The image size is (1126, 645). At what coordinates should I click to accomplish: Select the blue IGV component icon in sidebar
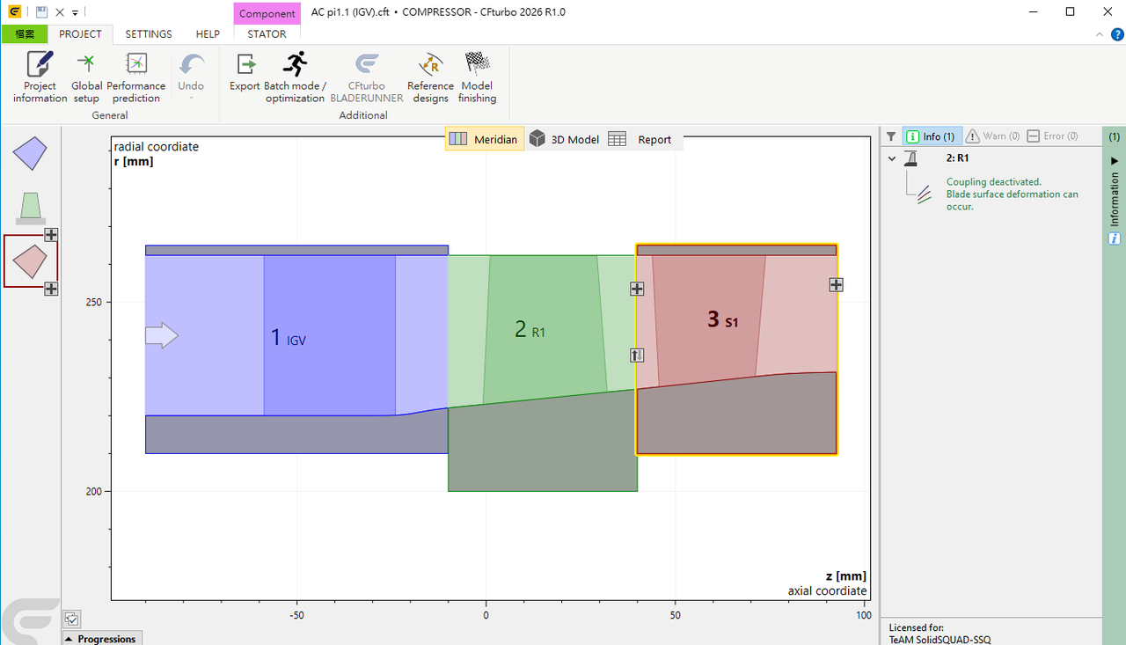30,153
